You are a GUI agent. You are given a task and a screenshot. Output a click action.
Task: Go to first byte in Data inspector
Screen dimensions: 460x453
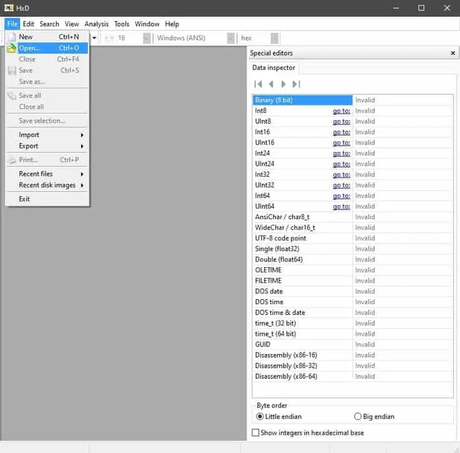coord(258,85)
